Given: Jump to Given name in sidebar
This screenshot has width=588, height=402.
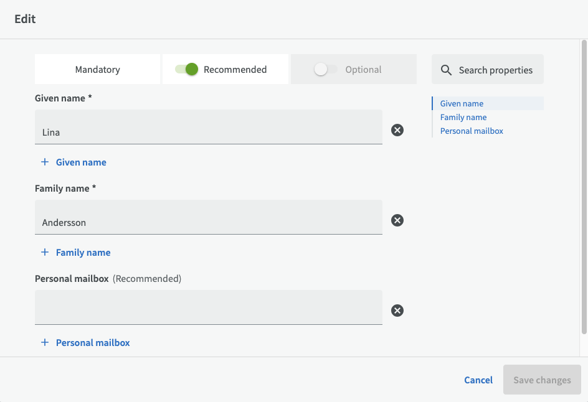Looking at the screenshot, I should [462, 104].
